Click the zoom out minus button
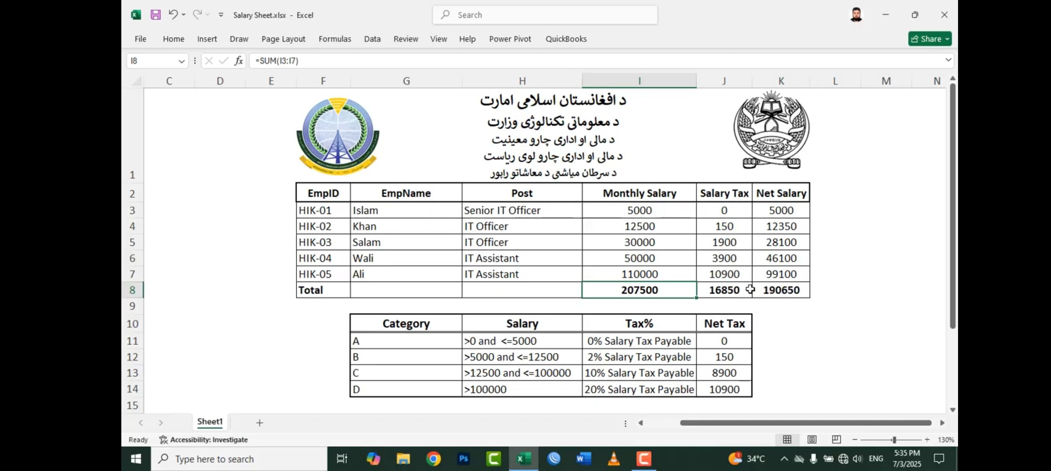Screen dimensions: 1051x471 click(x=855, y=440)
